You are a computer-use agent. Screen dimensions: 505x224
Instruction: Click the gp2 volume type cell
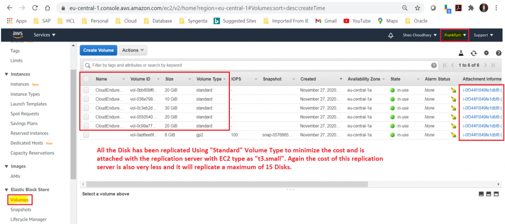tap(200, 135)
